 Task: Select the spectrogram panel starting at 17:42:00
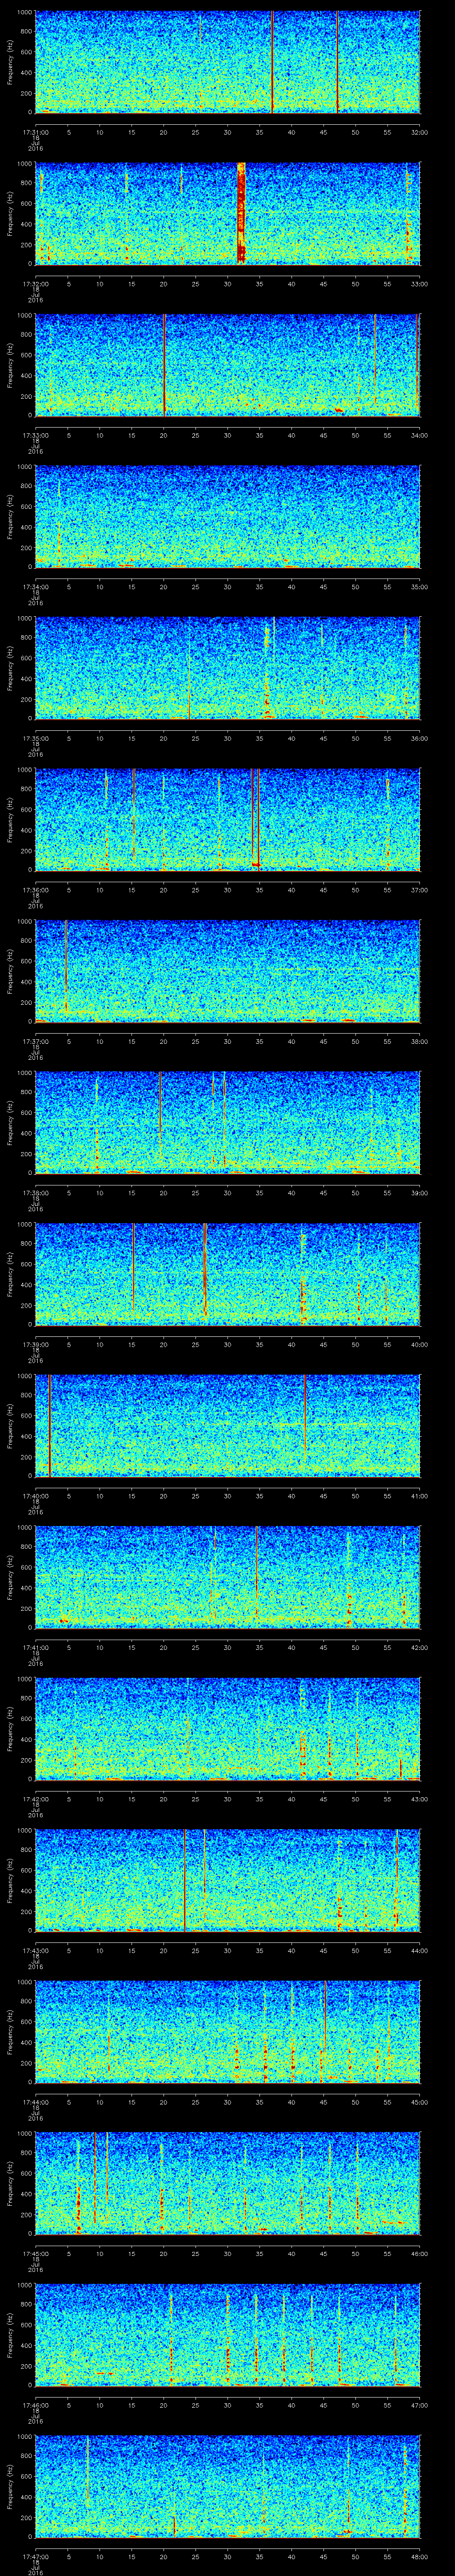227,1728
